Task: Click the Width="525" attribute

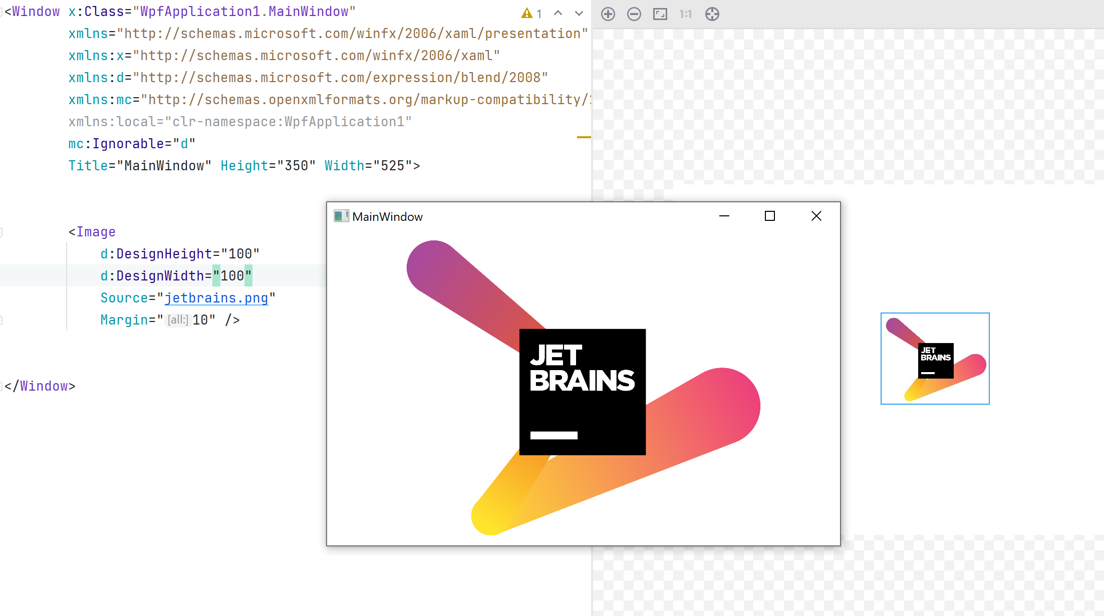Action: 368,166
